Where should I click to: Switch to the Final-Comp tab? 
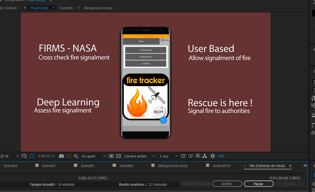(39, 8)
